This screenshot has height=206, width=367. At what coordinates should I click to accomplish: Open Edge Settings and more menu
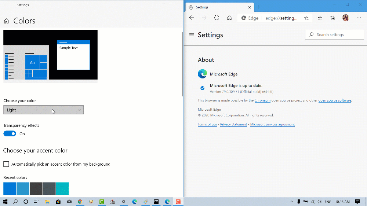pos(359,18)
